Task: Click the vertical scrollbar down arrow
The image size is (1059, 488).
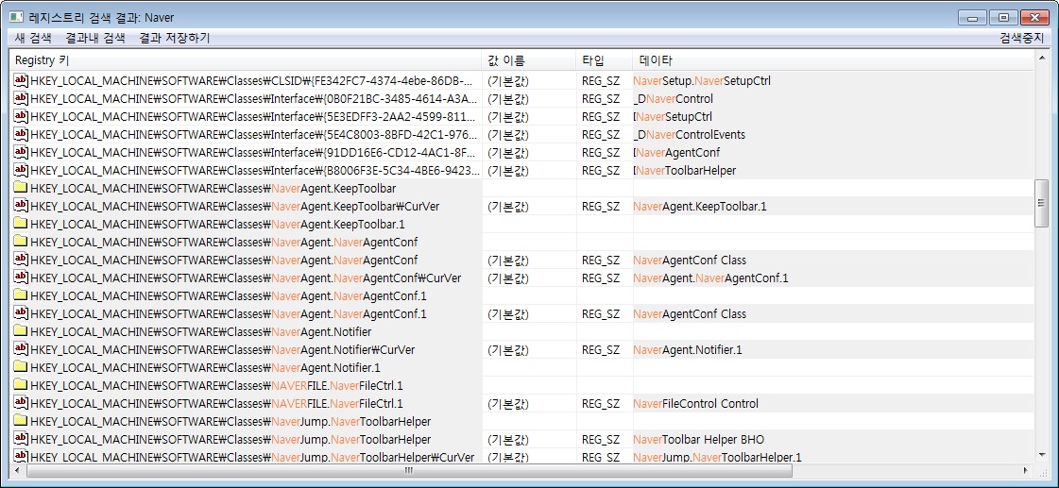Action: (x=1042, y=454)
